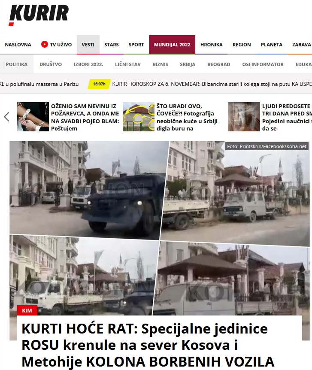
Task: Open the Vesti section
Action: click(88, 45)
